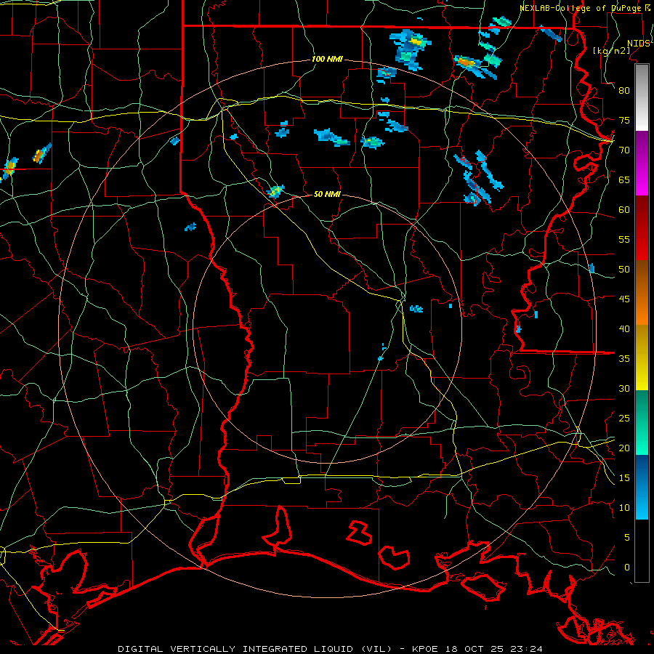This screenshot has width=654, height=654.
Task: Click the NIDS label above the scale
Action: pos(638,44)
